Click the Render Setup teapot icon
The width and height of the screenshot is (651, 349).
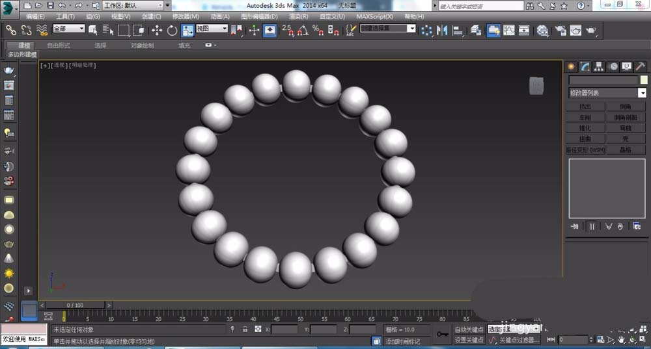[559, 30]
